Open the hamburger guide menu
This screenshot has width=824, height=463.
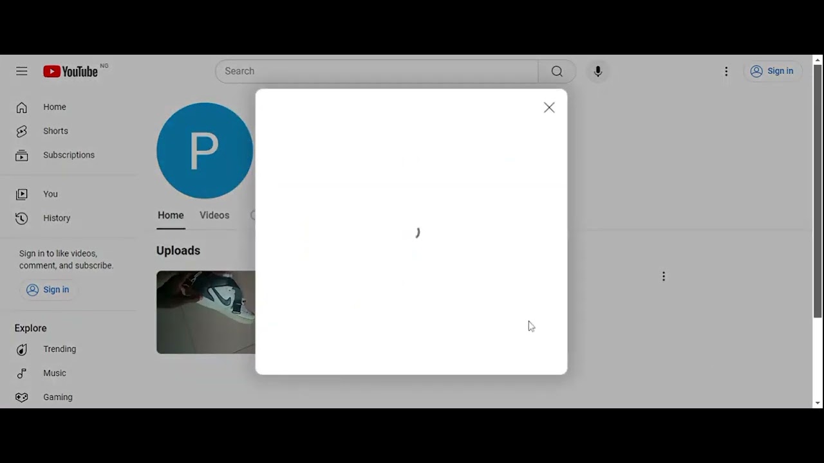(22, 71)
